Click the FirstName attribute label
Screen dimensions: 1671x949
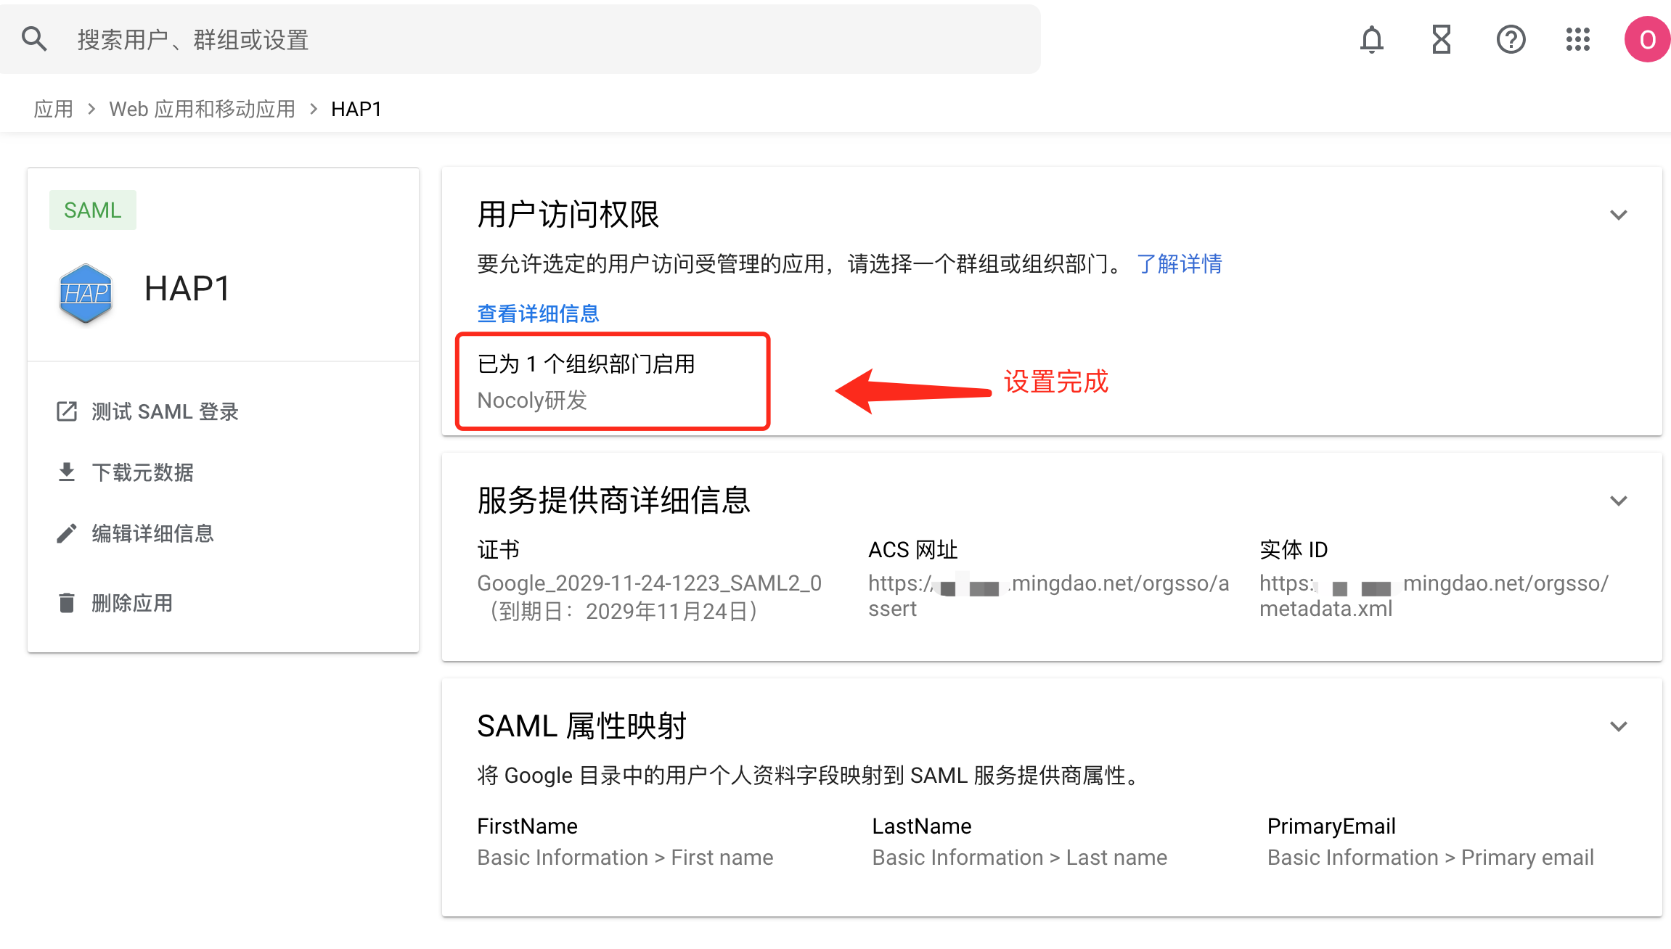[528, 826]
